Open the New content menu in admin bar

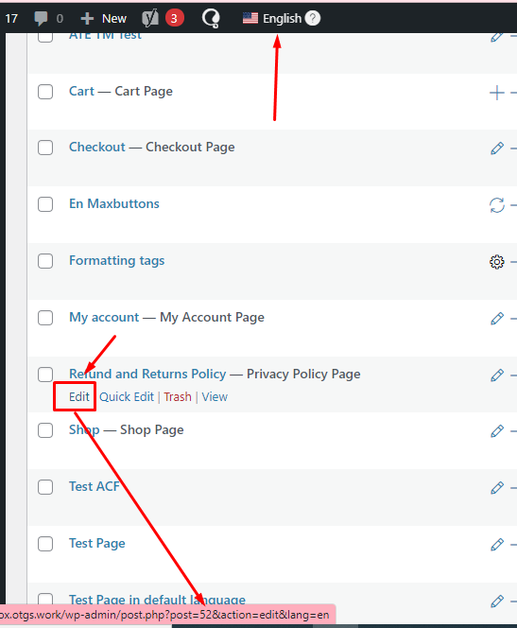104,18
